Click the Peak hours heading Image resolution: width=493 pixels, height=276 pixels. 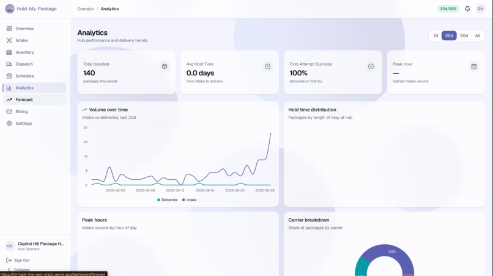(x=95, y=220)
